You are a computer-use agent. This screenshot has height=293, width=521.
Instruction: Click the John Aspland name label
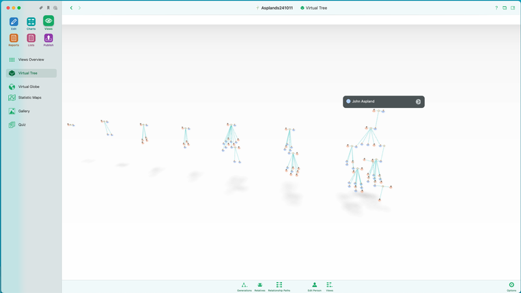click(x=363, y=101)
